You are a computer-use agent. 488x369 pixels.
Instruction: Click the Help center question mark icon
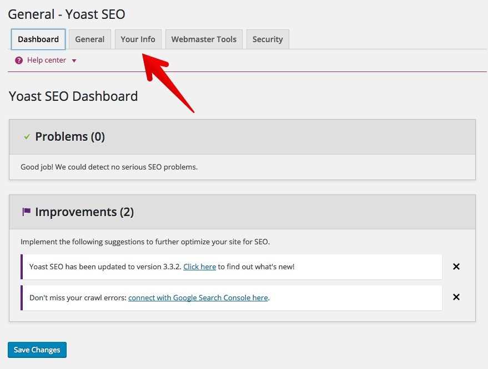coord(18,60)
